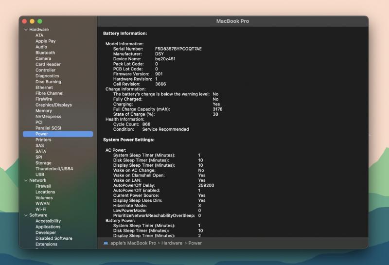This screenshot has height=265, width=389.
Task: Click the yellow minimize window button
Action: coord(32,22)
